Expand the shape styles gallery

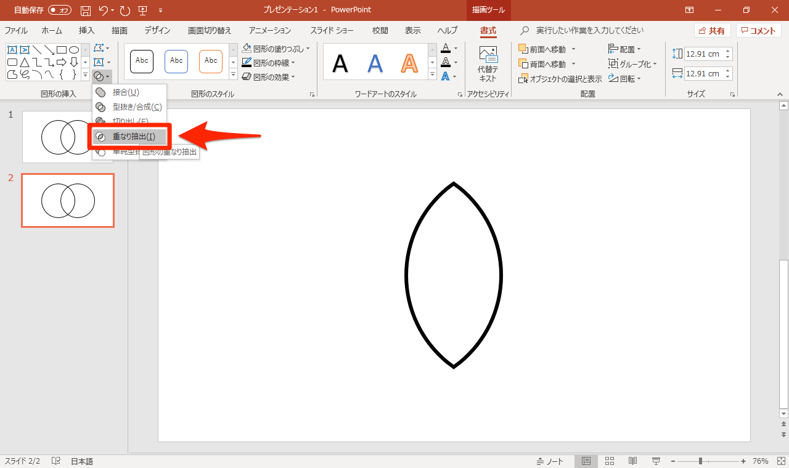point(233,75)
